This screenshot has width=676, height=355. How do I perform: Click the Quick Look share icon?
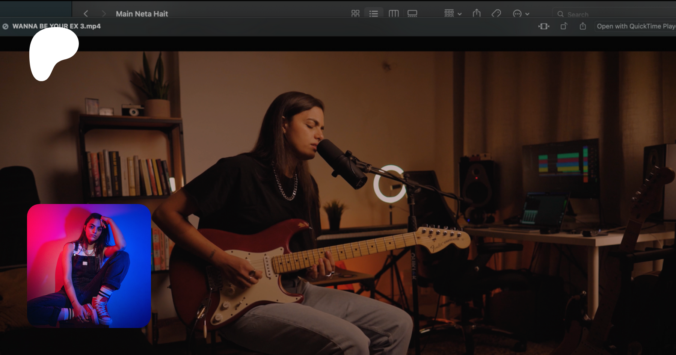click(583, 26)
